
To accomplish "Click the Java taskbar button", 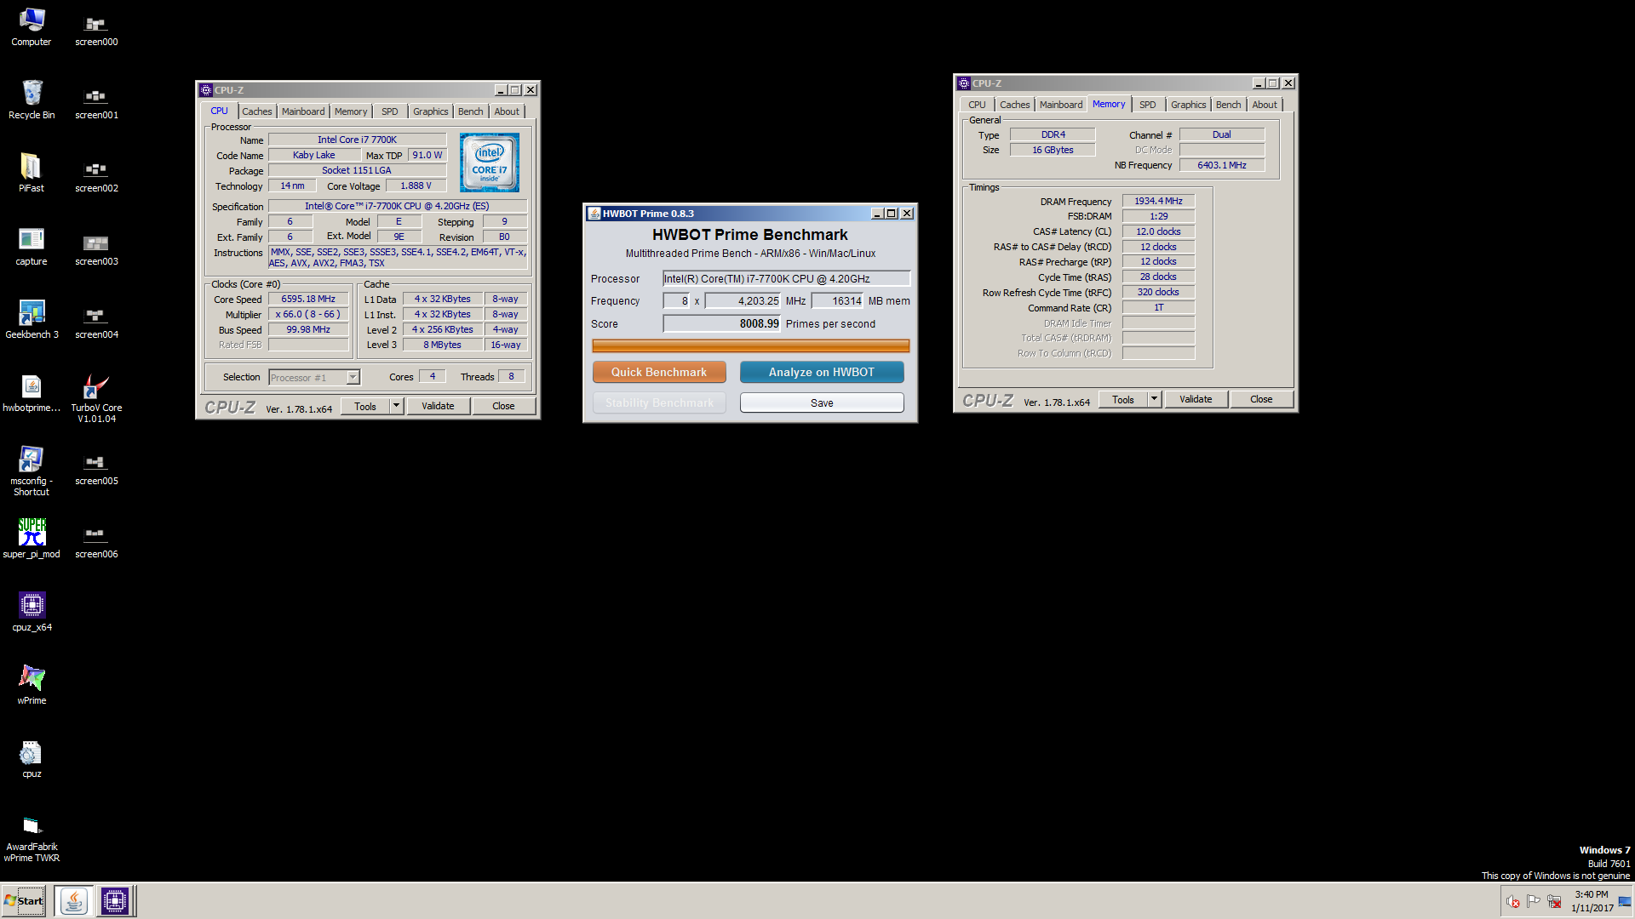I will tap(73, 900).
